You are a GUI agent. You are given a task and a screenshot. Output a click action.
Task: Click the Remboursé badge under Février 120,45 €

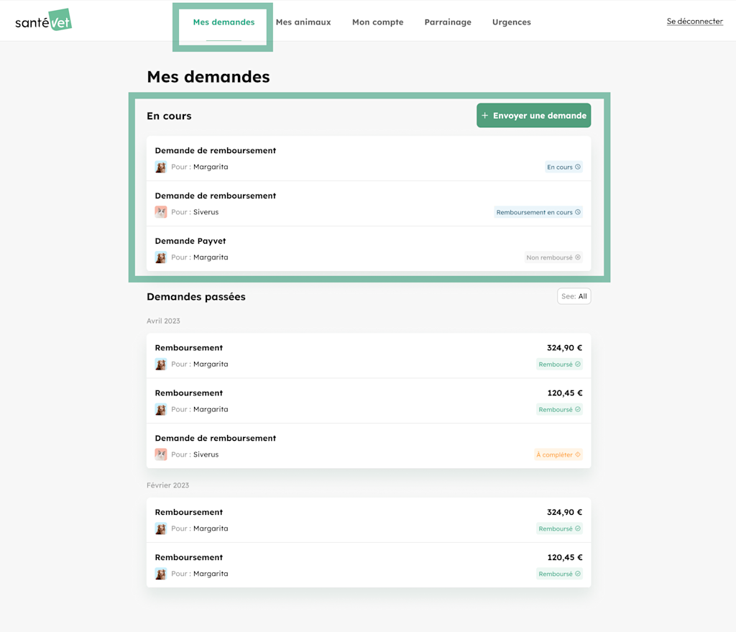tap(559, 574)
